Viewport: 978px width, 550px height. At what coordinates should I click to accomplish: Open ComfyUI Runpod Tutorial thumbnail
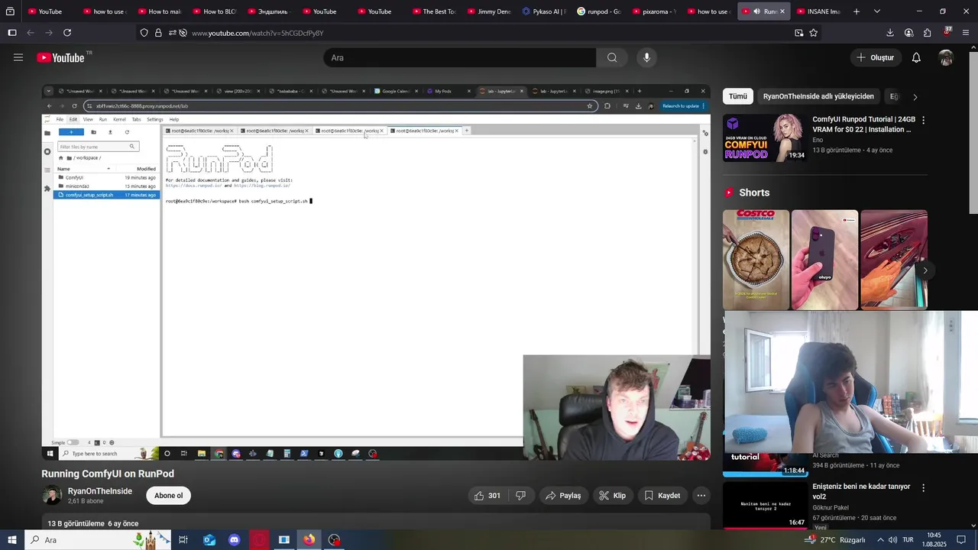(x=764, y=138)
